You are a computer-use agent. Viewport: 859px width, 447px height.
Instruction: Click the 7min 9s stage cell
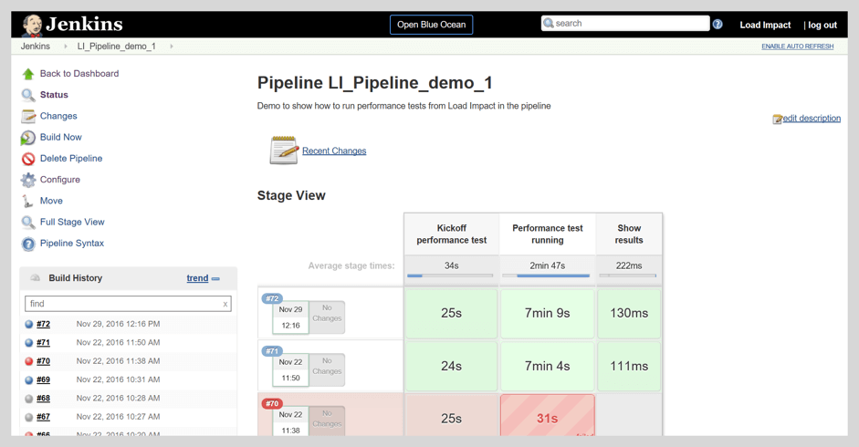(548, 313)
